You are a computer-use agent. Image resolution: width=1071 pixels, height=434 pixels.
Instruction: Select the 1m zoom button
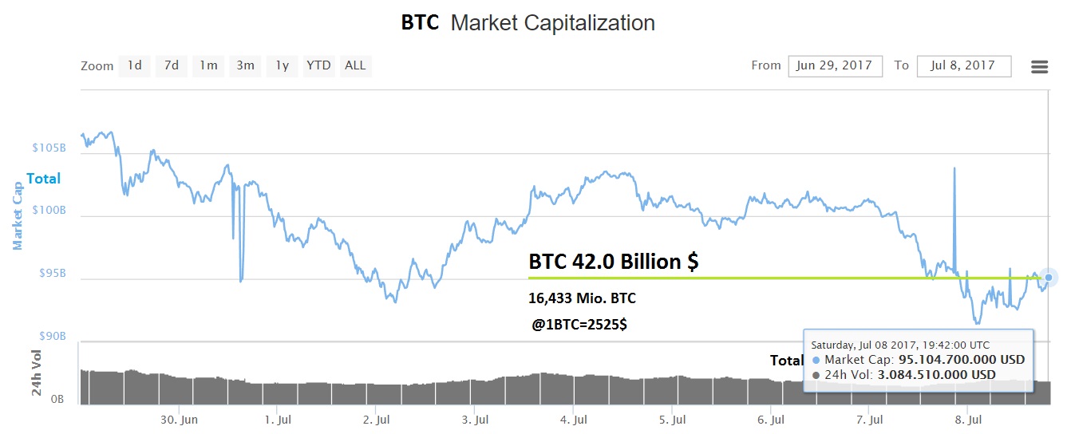[208, 66]
